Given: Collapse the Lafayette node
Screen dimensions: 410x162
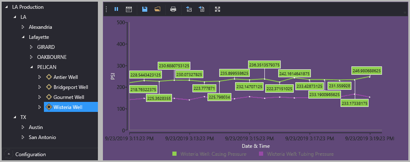Looking at the screenshot, I should [x=23, y=37].
